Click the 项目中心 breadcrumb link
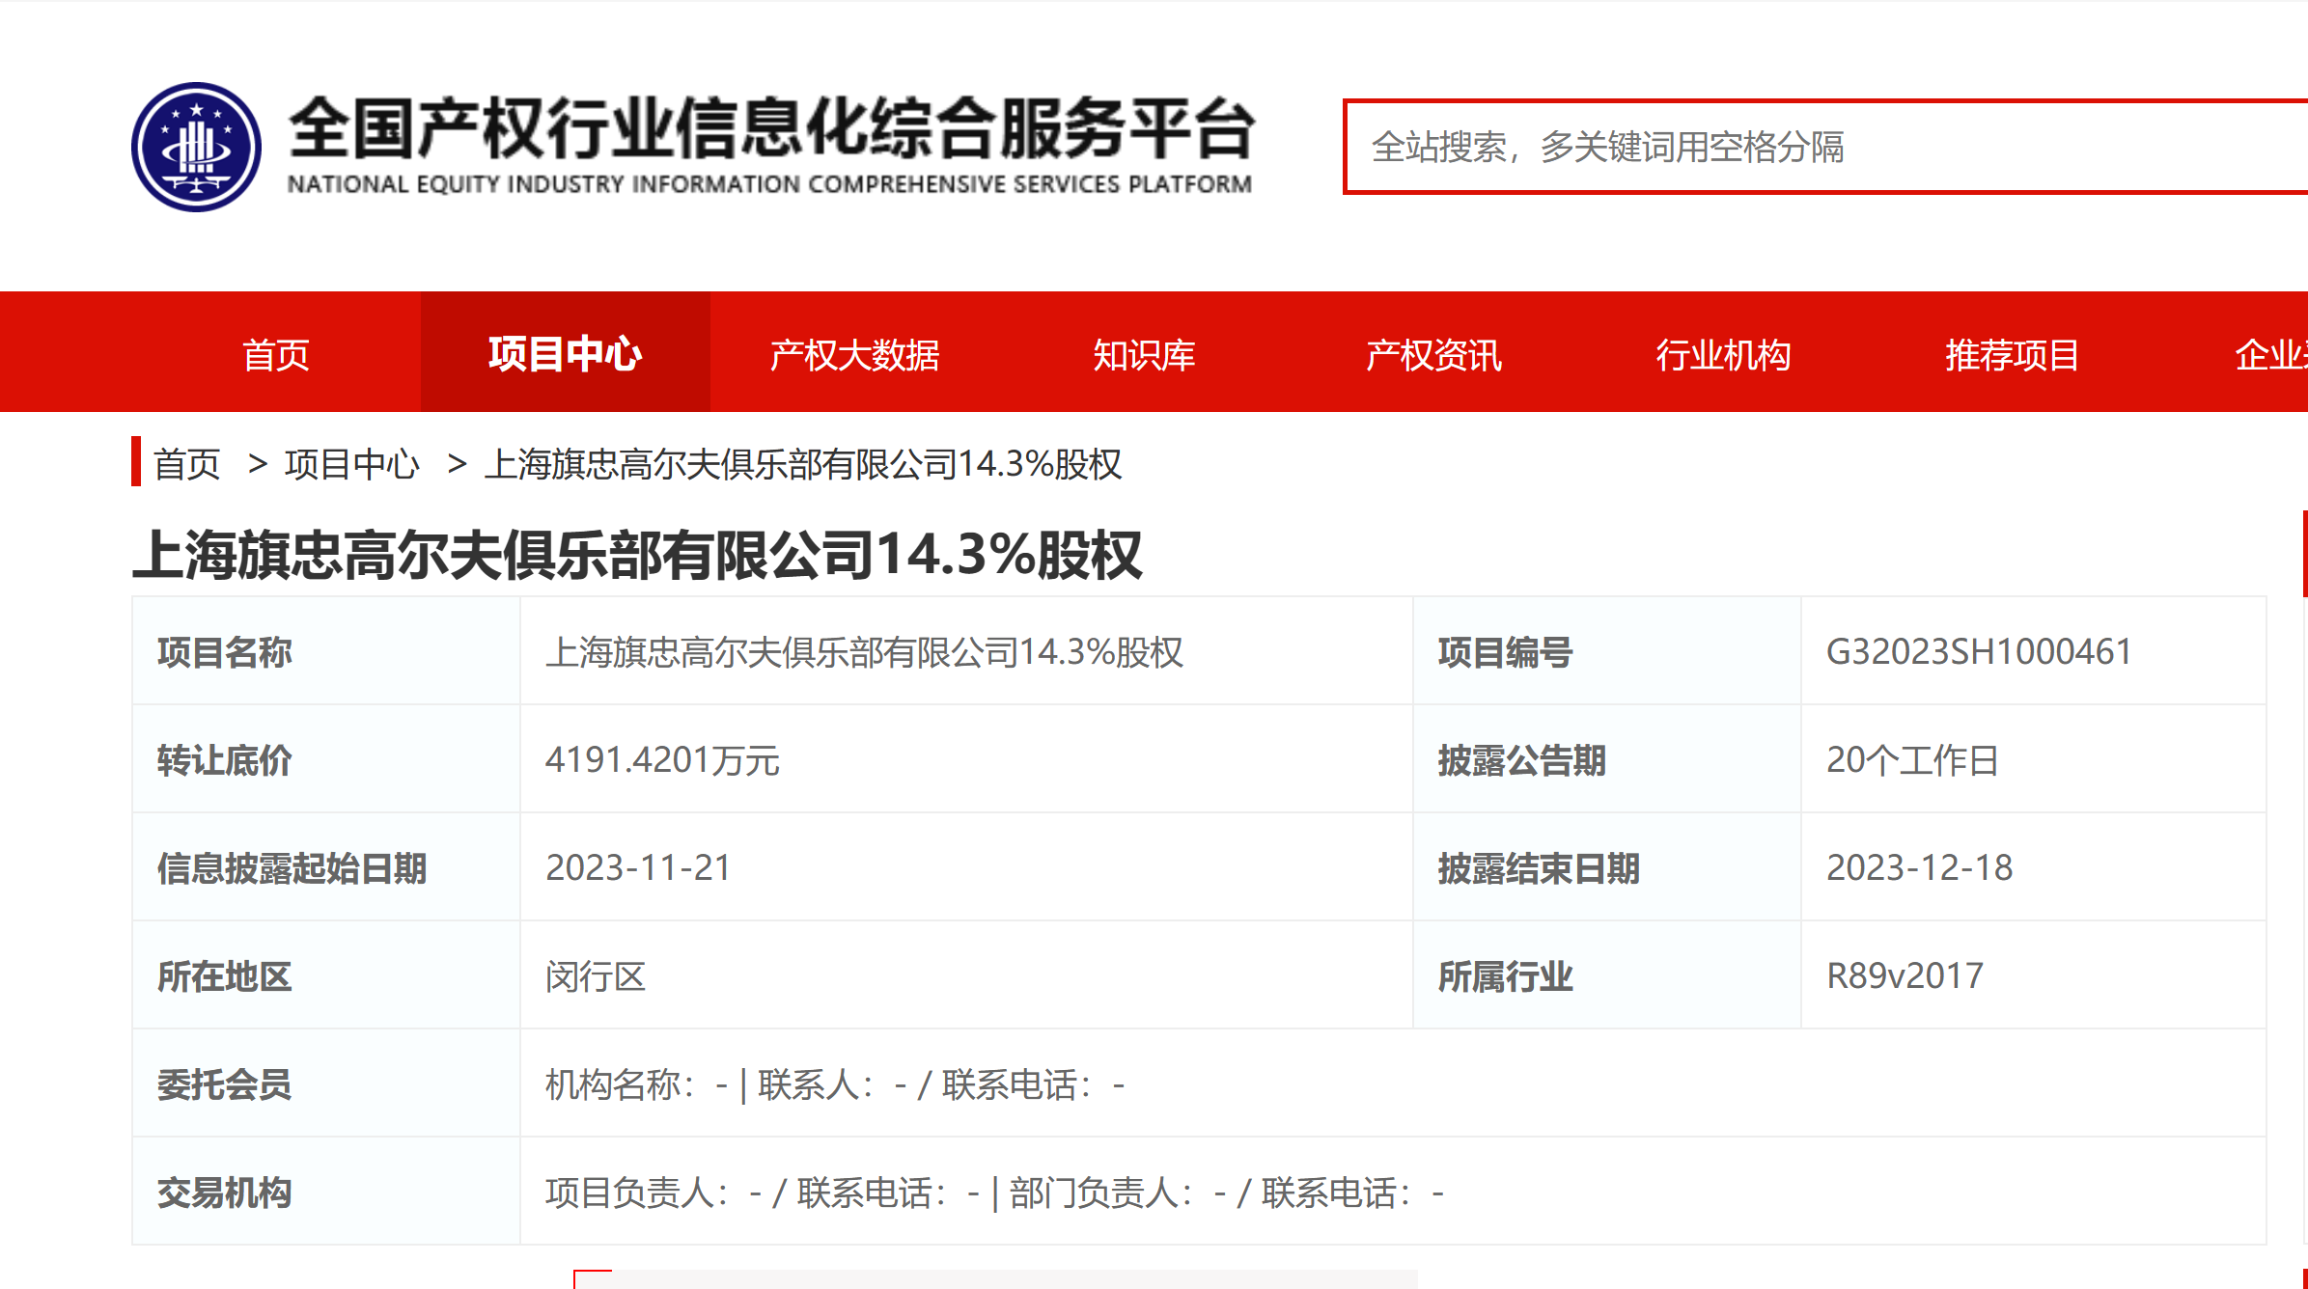This screenshot has width=2308, height=1289. click(x=352, y=464)
